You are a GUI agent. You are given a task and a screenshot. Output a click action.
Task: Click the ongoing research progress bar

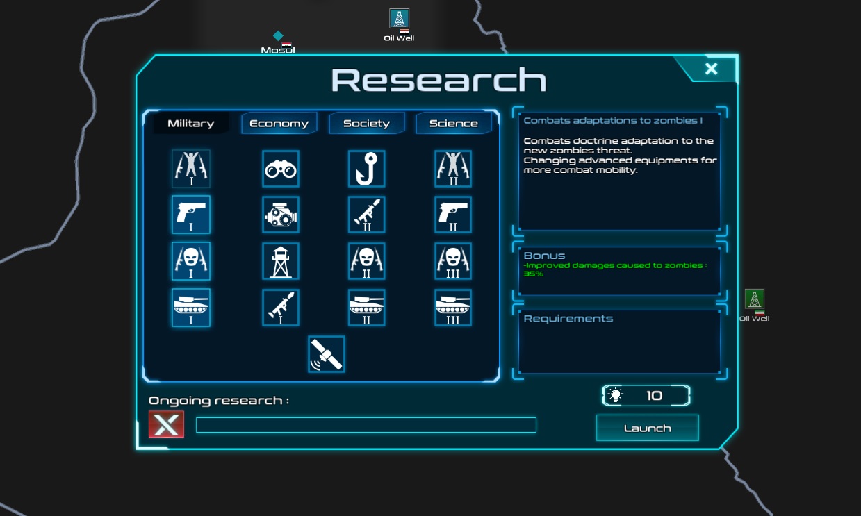click(x=366, y=425)
